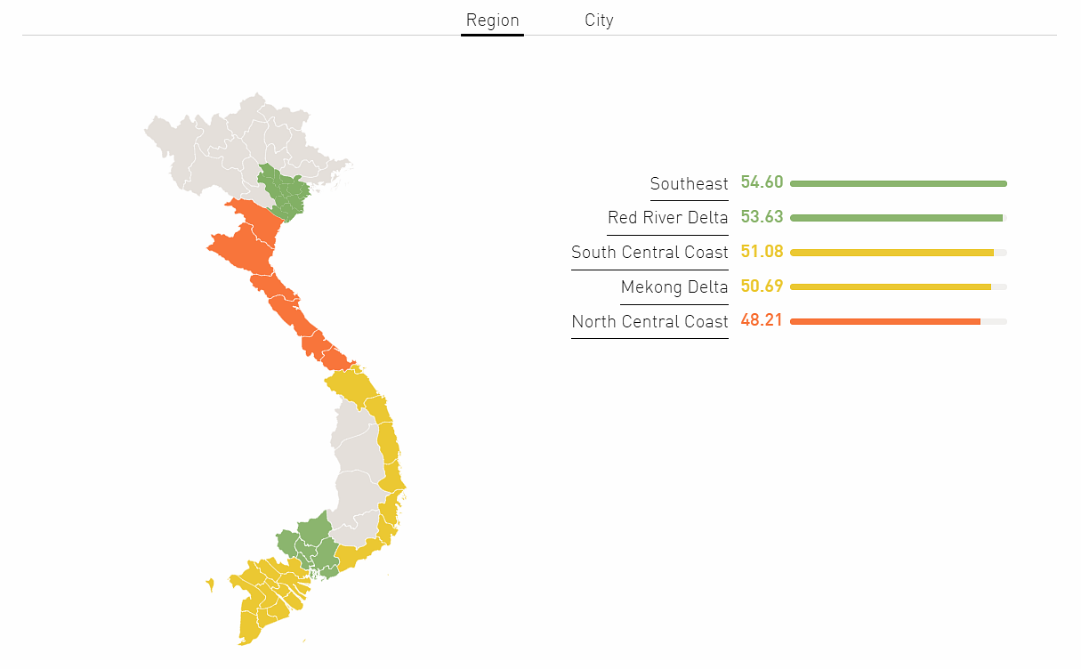Click the Southeast green score bar
This screenshot has height=669, width=1081.
click(x=898, y=184)
